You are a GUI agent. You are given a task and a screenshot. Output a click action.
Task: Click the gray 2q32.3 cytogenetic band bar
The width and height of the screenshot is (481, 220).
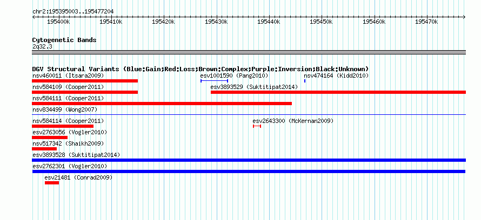249,52
